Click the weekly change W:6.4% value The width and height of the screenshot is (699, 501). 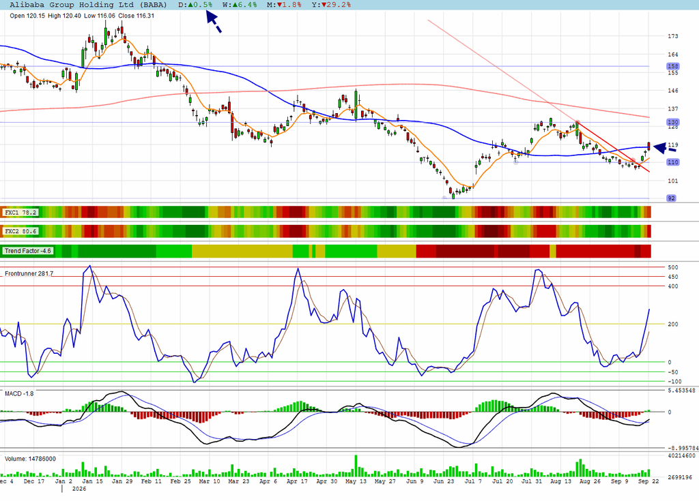(x=240, y=5)
